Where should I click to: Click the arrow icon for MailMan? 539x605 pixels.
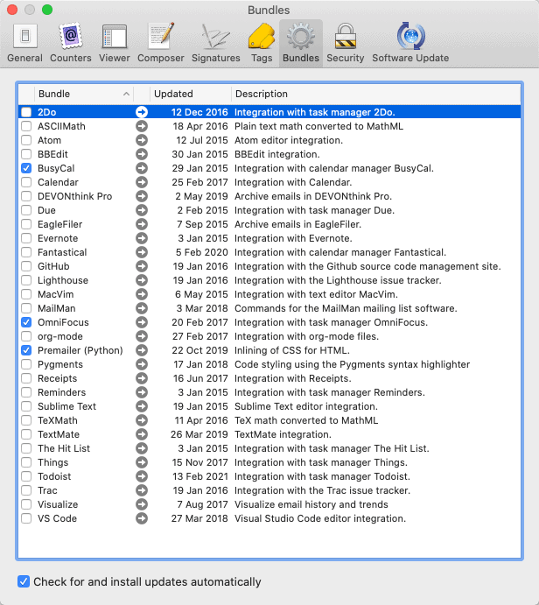(142, 308)
